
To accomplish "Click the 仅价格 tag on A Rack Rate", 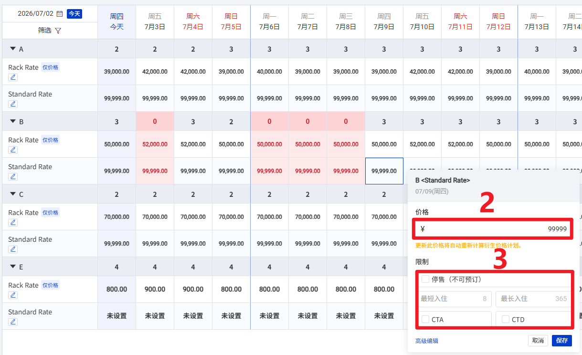I will 51,67.
